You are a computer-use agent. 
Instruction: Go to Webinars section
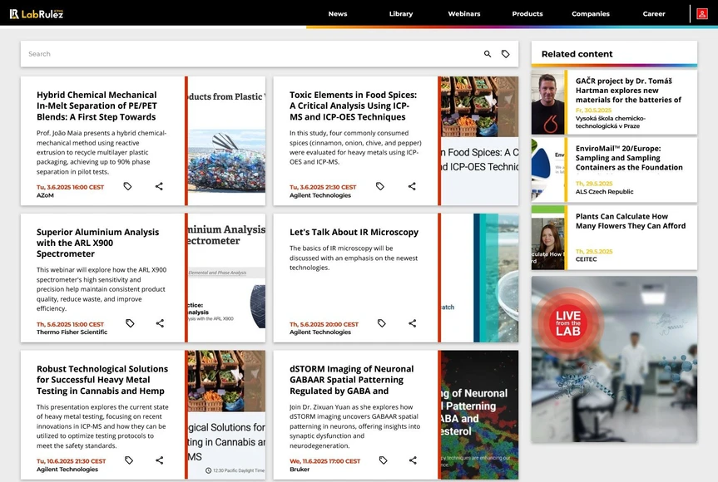click(x=464, y=14)
